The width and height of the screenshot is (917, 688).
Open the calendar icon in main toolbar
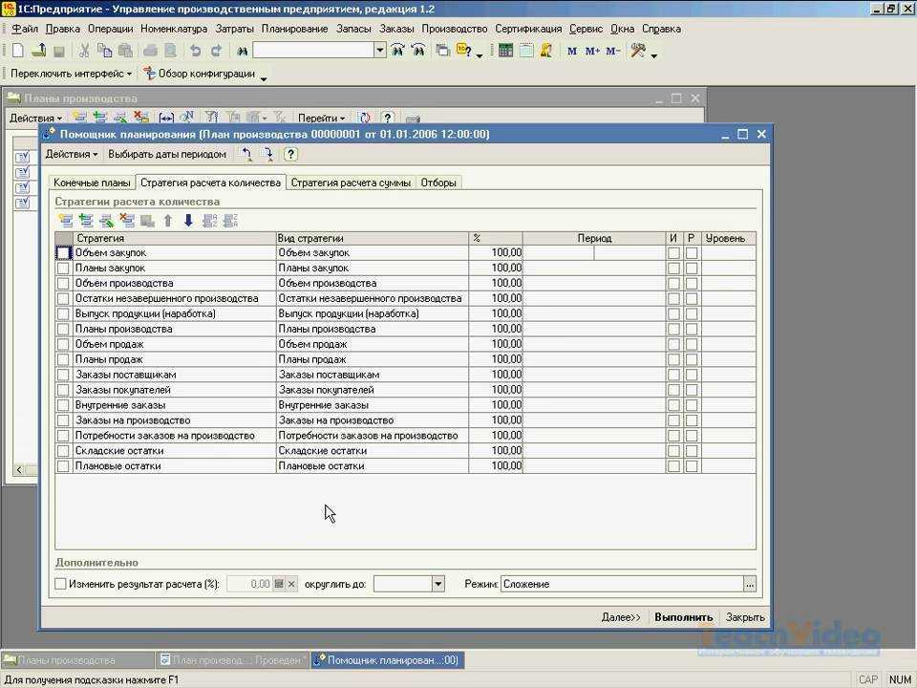pos(525,51)
